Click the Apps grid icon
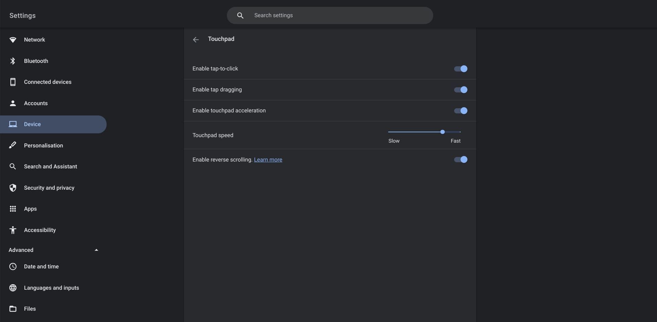 click(13, 209)
